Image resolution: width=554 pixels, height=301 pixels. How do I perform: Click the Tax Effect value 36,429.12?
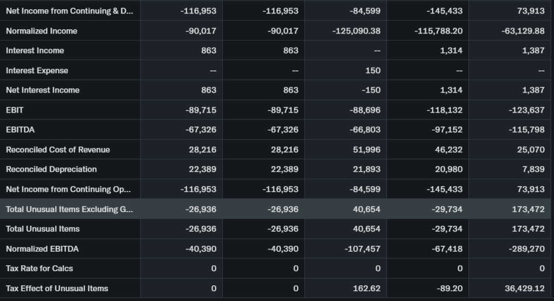tap(524, 288)
